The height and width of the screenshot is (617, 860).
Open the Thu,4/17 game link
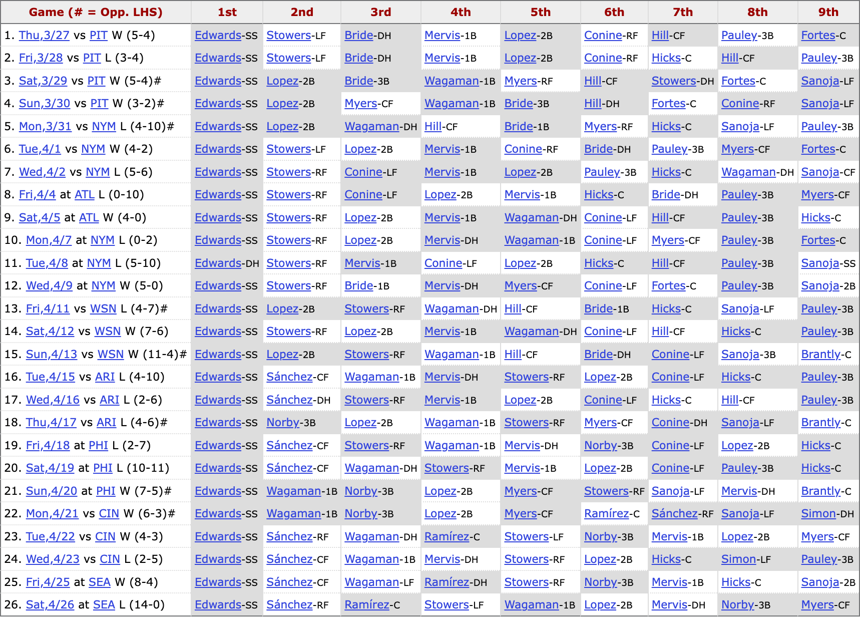(x=52, y=423)
